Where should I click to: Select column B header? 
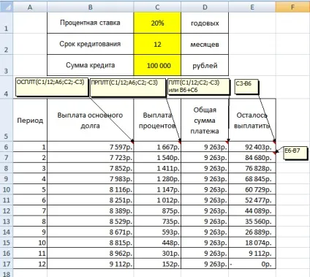90,7
